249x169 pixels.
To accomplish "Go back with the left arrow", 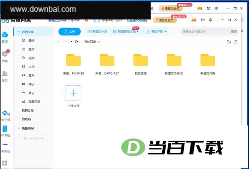I will [x=59, y=42].
